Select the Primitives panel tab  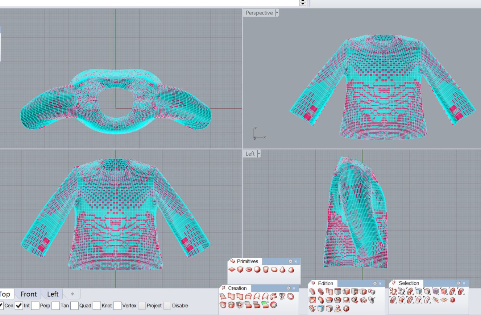(245, 261)
